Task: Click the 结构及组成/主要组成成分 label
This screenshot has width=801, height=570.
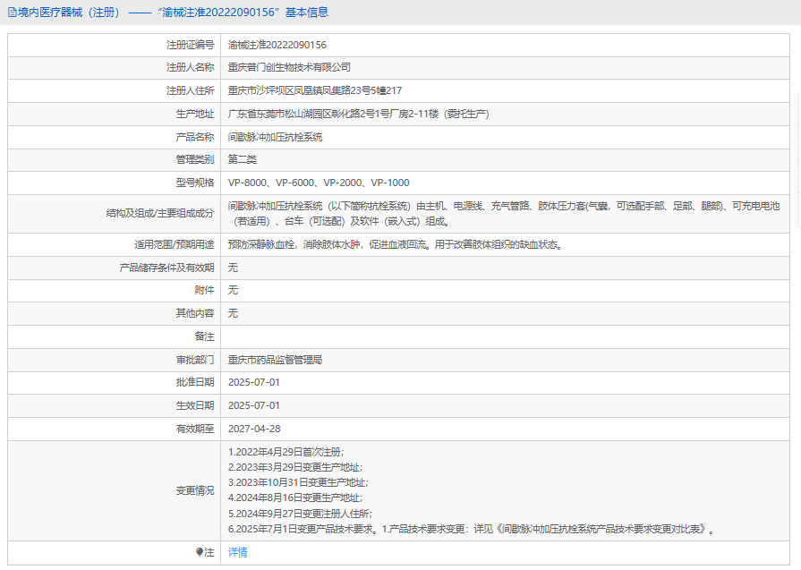Action: [160, 214]
